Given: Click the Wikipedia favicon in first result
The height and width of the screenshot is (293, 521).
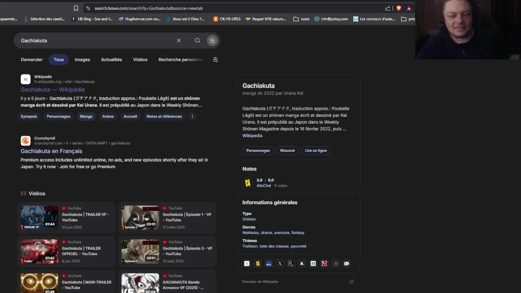Looking at the screenshot, I should (x=26, y=79).
